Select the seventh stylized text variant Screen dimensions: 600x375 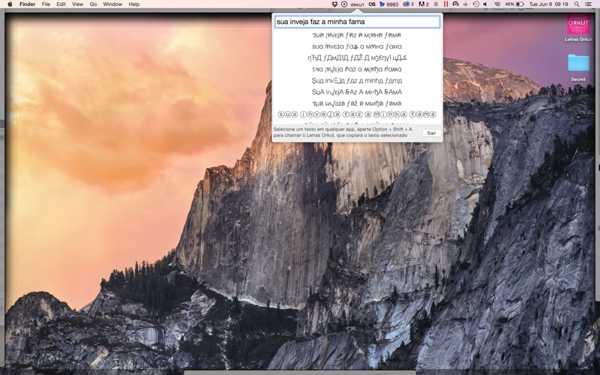(x=357, y=103)
